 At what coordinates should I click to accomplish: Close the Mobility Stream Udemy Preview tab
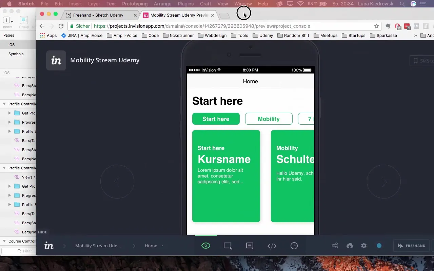[x=213, y=15]
